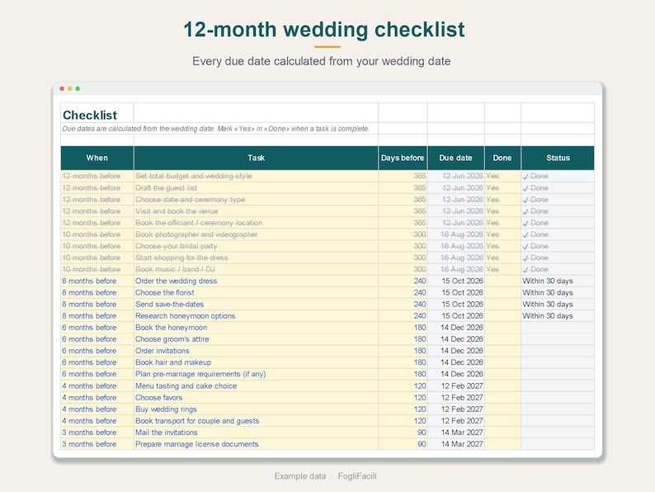The height and width of the screenshot is (492, 655).
Task: Select the Checklist title cell
Action: tap(97, 113)
